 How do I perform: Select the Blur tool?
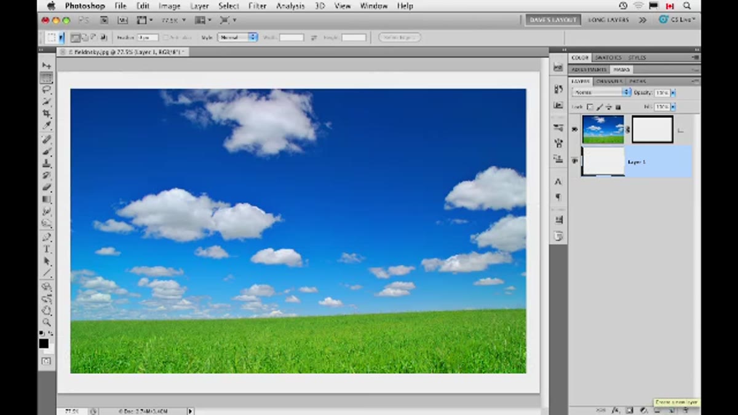[47, 212]
